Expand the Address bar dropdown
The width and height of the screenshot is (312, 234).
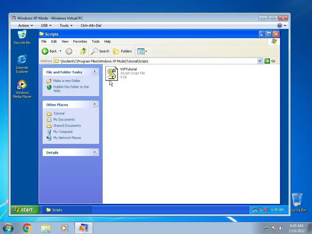260,61
